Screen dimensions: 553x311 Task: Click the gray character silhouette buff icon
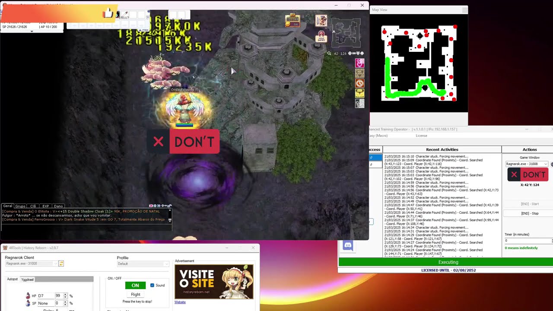pos(359,103)
